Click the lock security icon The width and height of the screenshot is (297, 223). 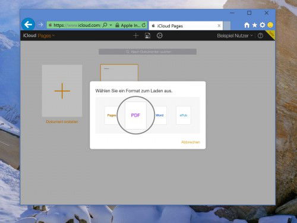(x=117, y=25)
